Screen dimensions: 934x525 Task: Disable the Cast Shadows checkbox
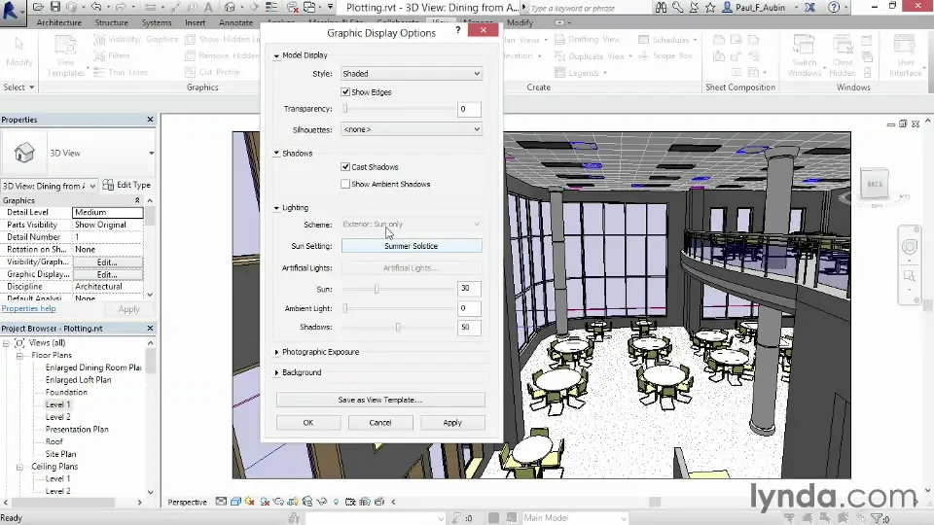345,167
